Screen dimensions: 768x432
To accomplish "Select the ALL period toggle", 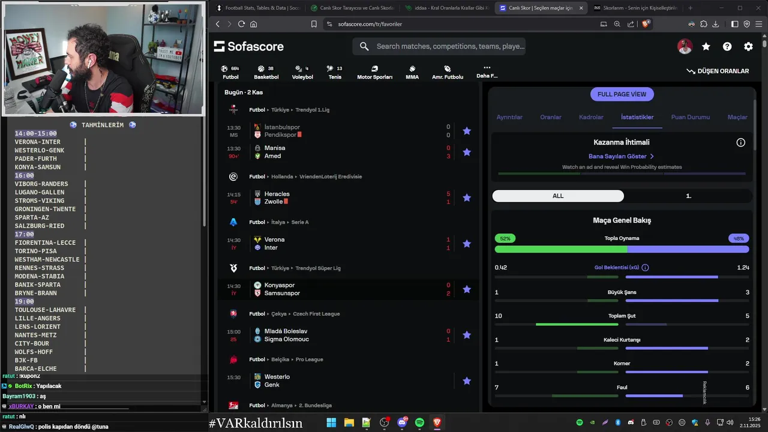I will (x=558, y=196).
